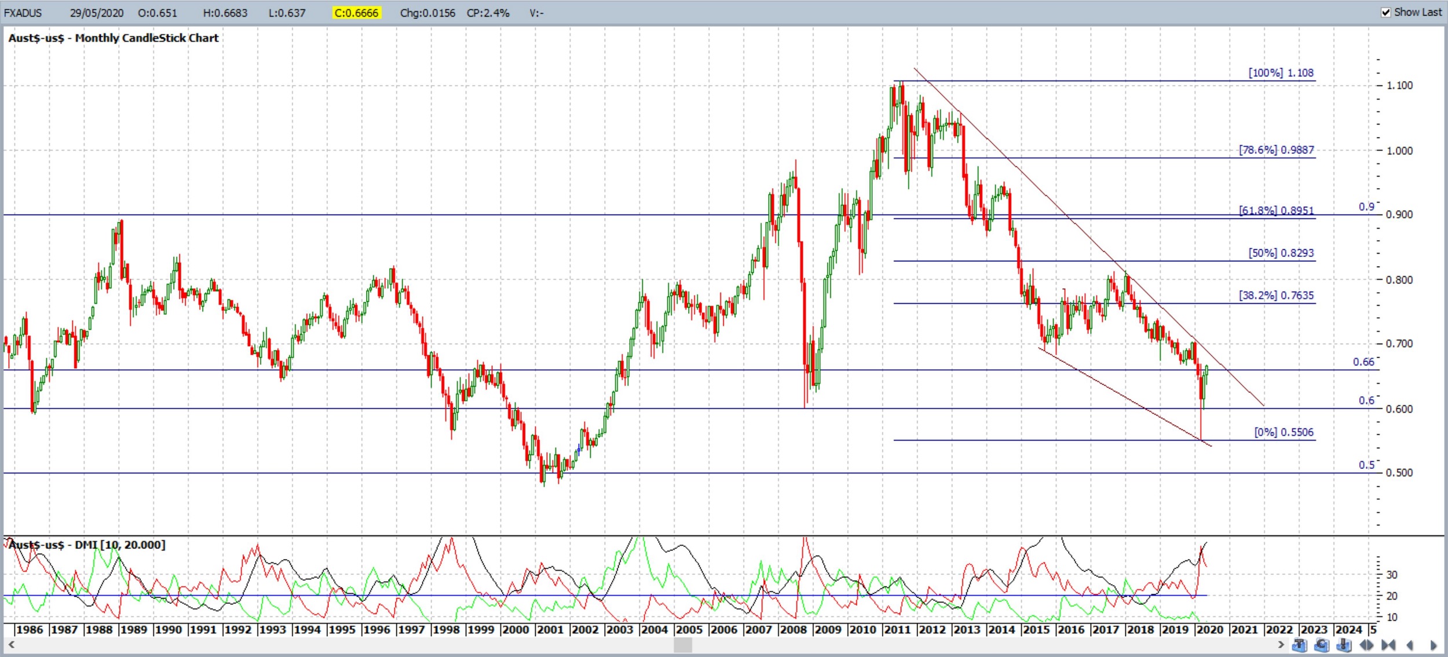Click the 0.5 horizontal line label
The height and width of the screenshot is (657, 1448).
pyautogui.click(x=1366, y=465)
